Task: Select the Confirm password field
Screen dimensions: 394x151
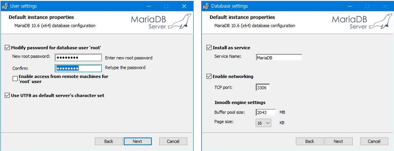Action: point(78,68)
